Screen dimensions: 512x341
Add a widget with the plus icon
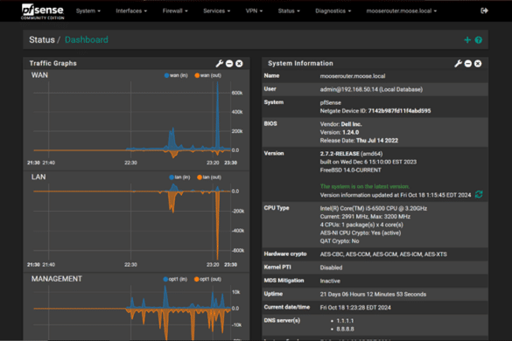tap(467, 40)
